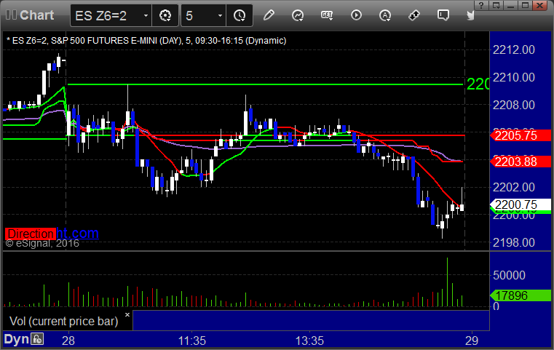Select the pencil drawing tools icon

coord(269,15)
